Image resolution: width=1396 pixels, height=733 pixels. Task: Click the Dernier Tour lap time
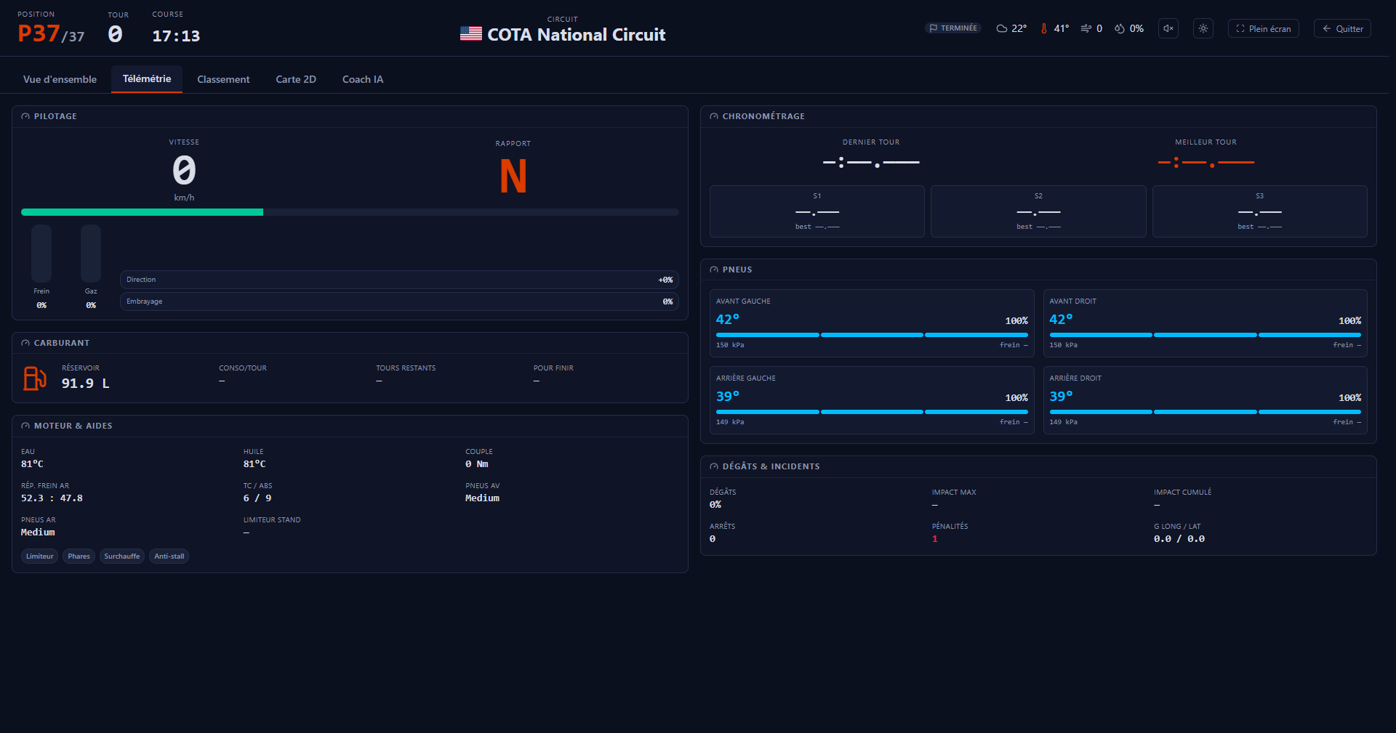[x=871, y=163]
